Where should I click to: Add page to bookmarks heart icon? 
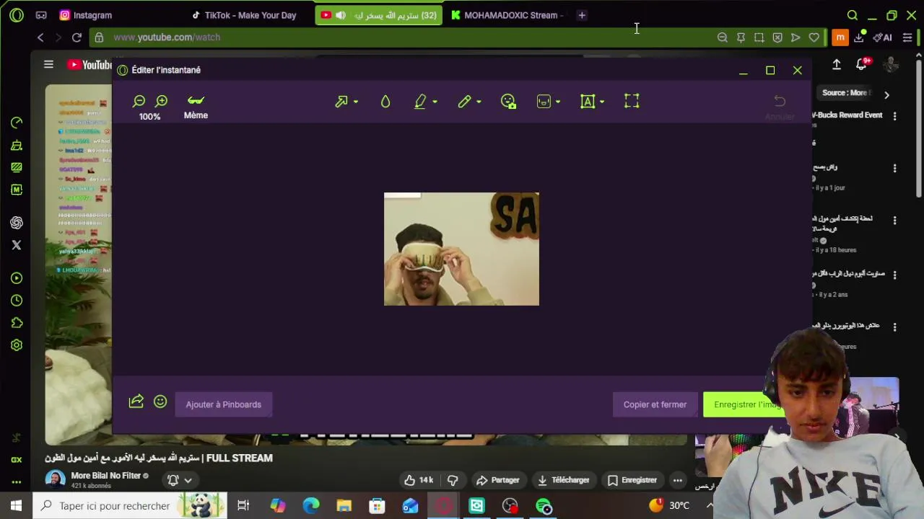pyautogui.click(x=814, y=37)
